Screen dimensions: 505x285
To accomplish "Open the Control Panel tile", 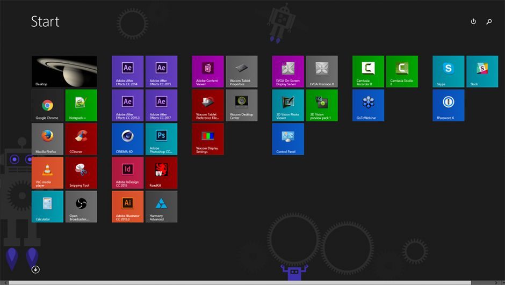I will coord(288,139).
